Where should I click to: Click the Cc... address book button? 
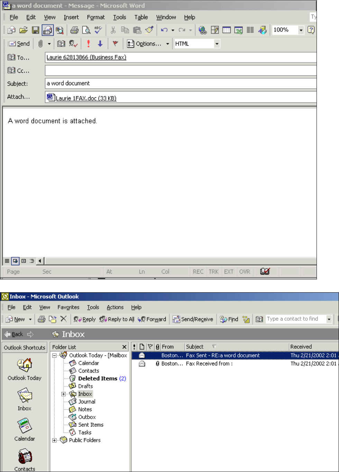[19, 71]
